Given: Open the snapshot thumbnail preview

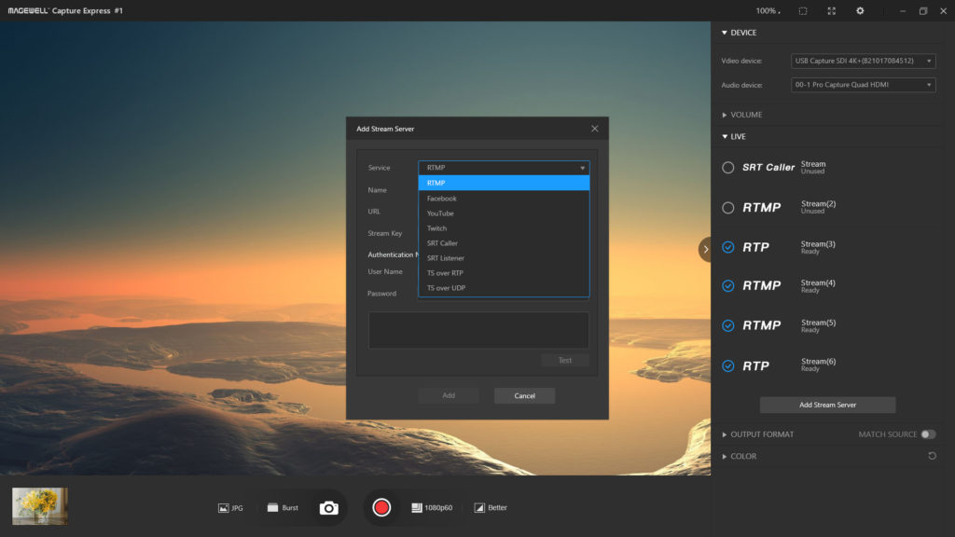Looking at the screenshot, I should click(x=37, y=505).
